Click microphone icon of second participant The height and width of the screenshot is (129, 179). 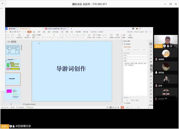(156, 72)
